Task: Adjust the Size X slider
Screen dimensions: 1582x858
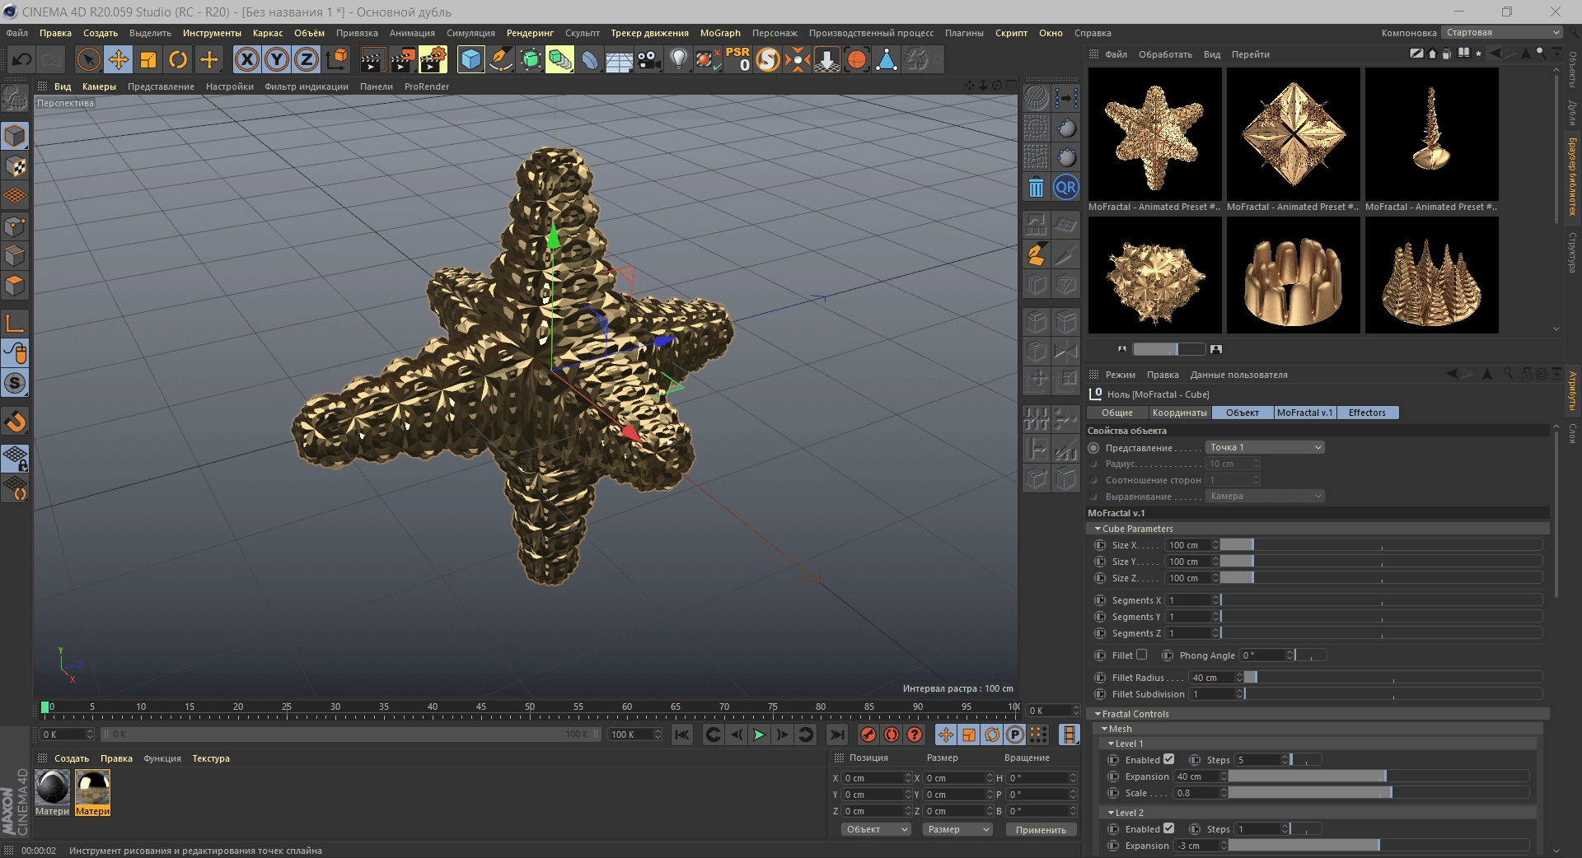Action: [x=1381, y=545]
